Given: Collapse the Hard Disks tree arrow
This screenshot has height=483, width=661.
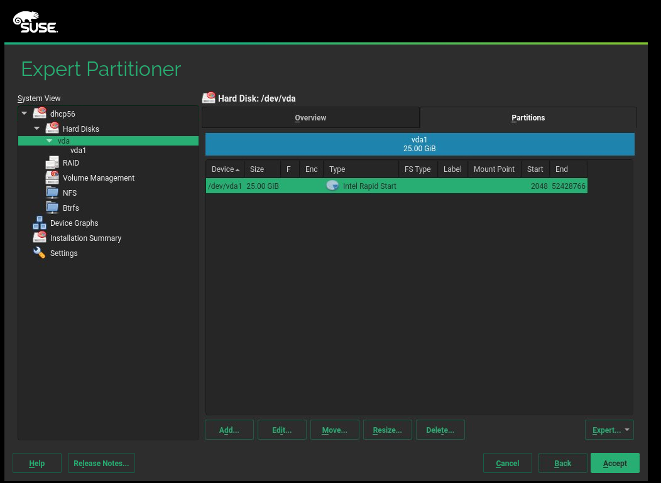Looking at the screenshot, I should (37, 129).
